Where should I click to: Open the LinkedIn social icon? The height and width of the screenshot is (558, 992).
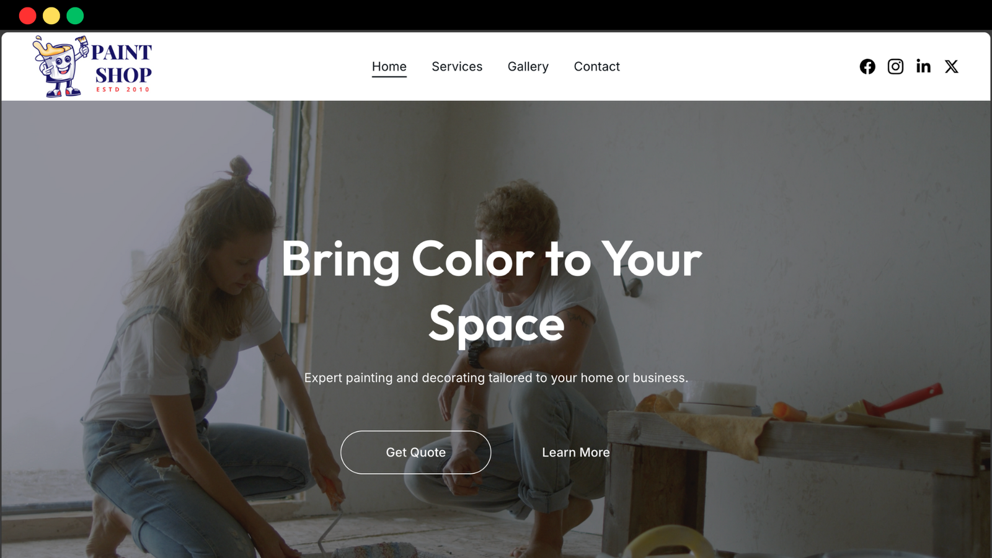pos(923,66)
